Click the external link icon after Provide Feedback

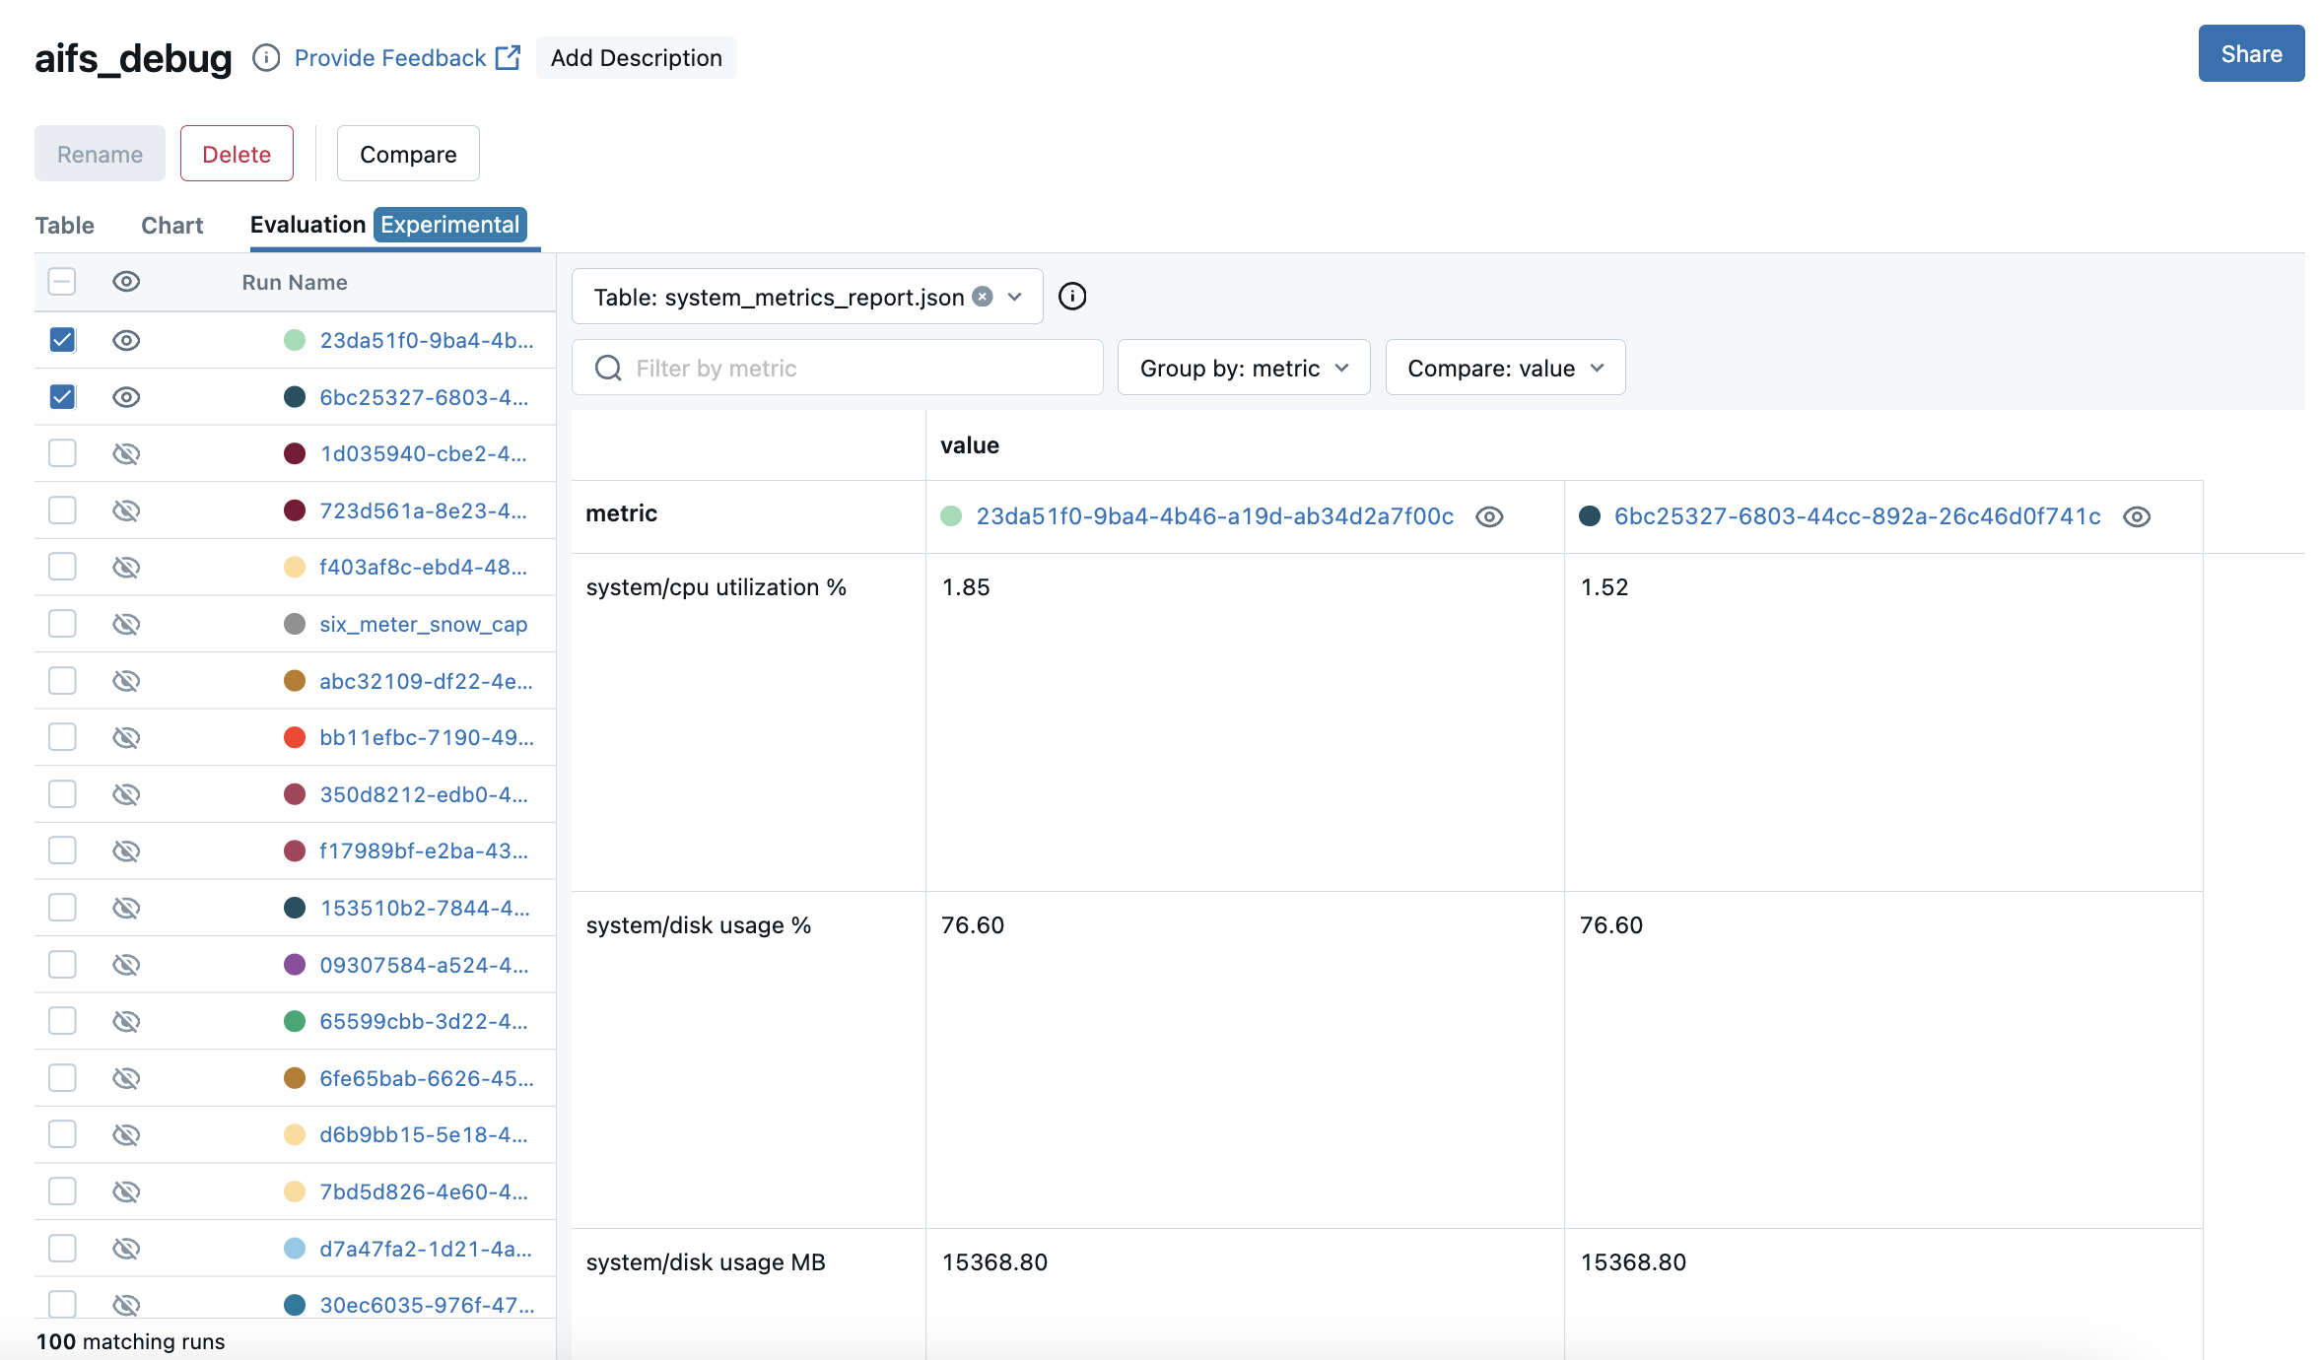(509, 58)
